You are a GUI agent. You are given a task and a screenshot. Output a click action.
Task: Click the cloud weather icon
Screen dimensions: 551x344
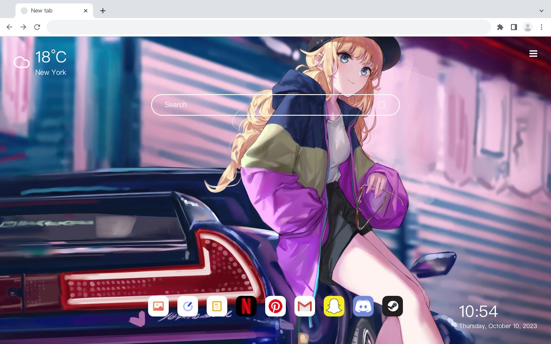point(22,63)
